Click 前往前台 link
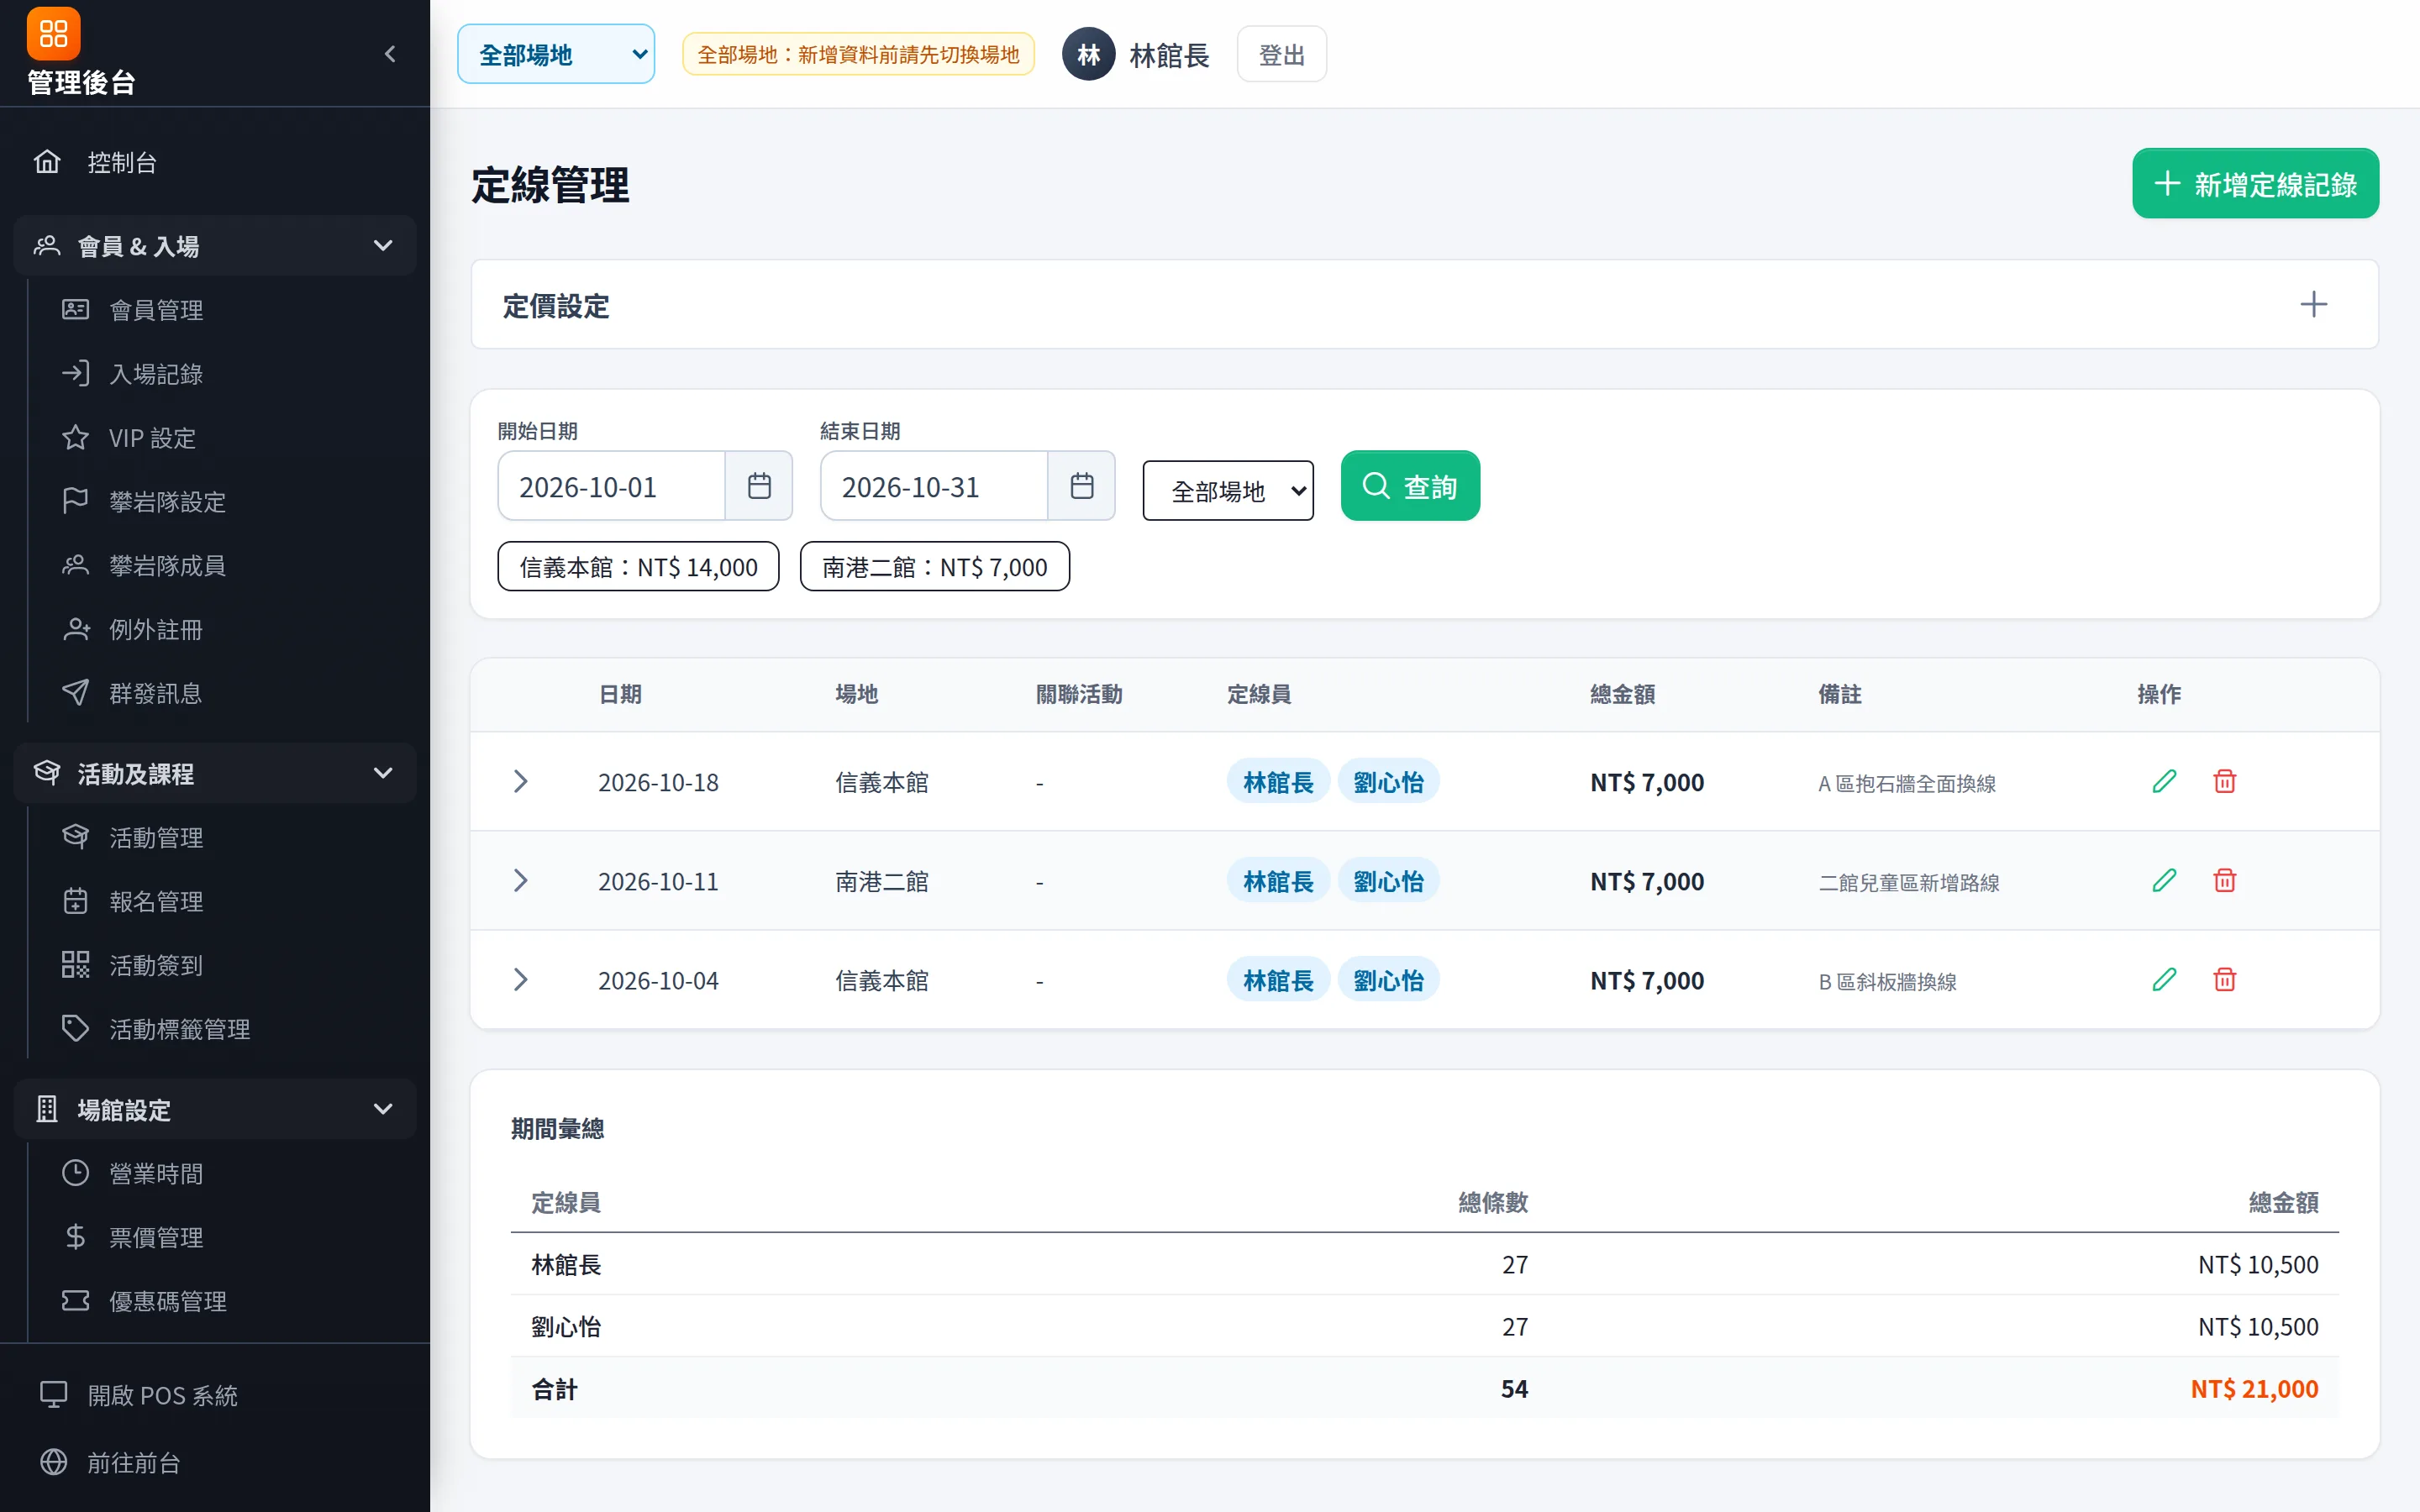The image size is (2420, 1512). [215, 1463]
